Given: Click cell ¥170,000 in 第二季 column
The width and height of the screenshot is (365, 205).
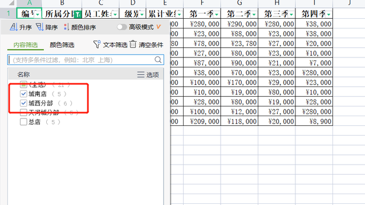Looking at the screenshot, I should [240, 83].
